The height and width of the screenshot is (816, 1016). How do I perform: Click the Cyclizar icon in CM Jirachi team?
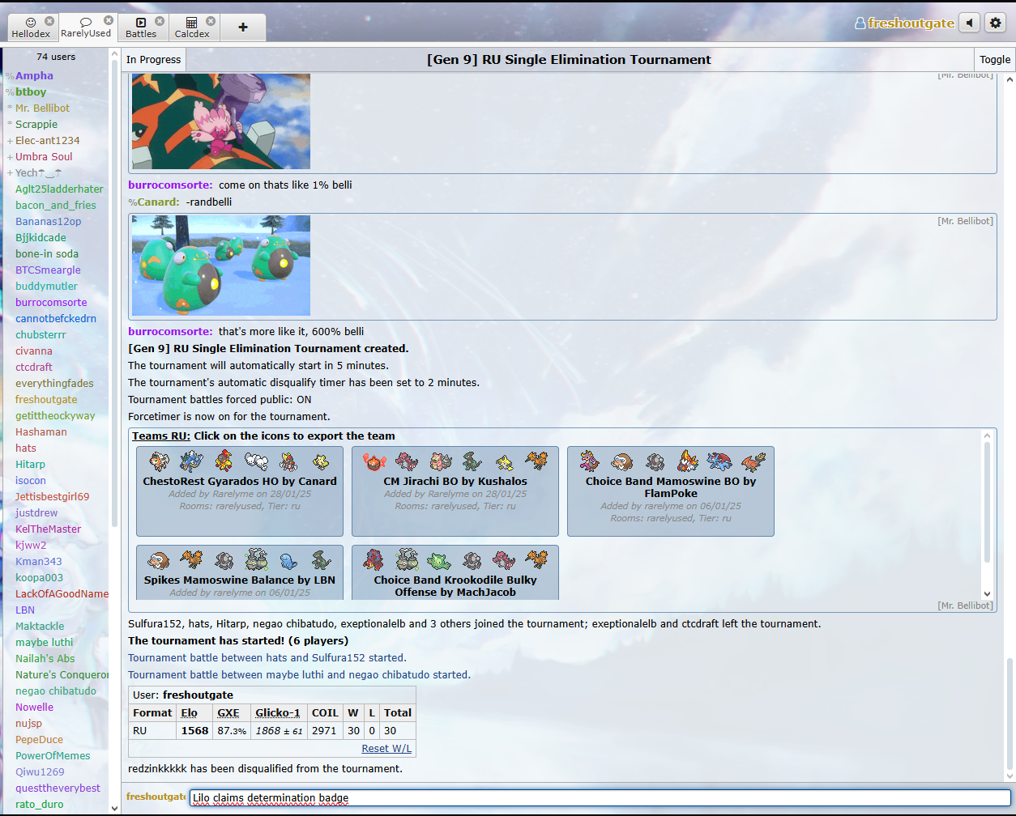point(472,461)
